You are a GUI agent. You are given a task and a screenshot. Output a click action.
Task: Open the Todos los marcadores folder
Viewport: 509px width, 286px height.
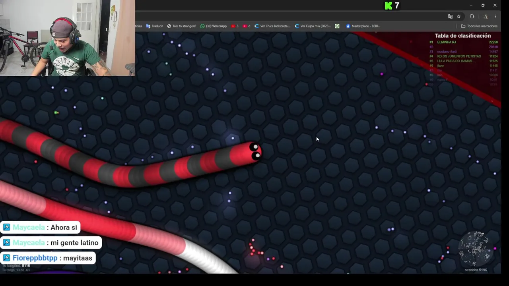point(479,26)
